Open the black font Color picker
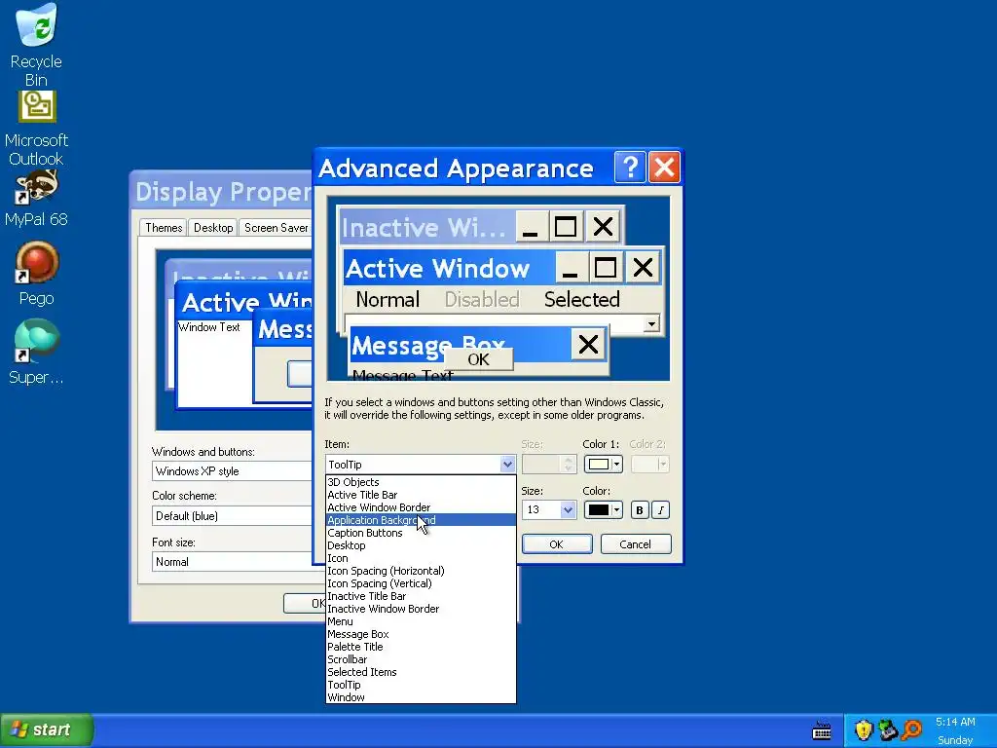The image size is (997, 748). click(603, 510)
